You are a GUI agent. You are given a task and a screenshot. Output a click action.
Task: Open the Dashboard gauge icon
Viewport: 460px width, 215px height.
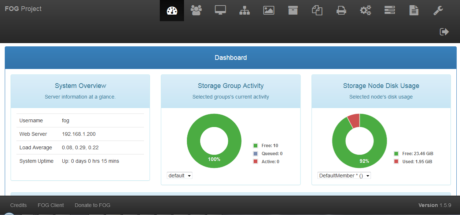pyautogui.click(x=172, y=11)
